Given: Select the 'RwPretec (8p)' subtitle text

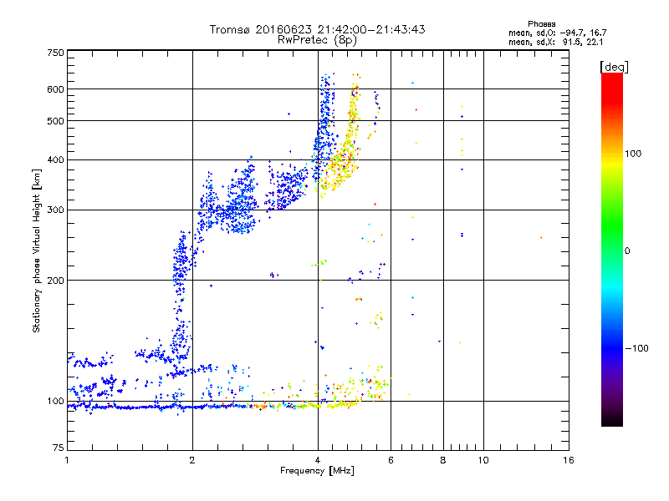Looking at the screenshot, I should click(x=317, y=40).
